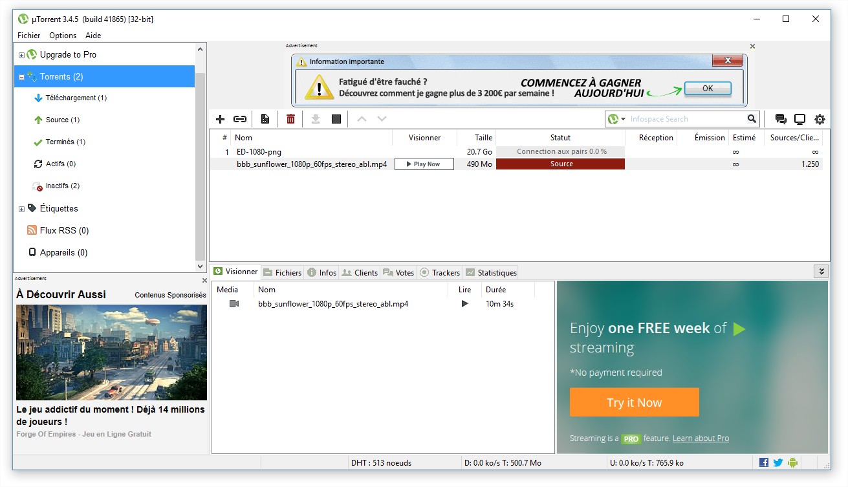848x487 pixels.
Task: Move torrent down in queue arrow
Action: point(382,119)
